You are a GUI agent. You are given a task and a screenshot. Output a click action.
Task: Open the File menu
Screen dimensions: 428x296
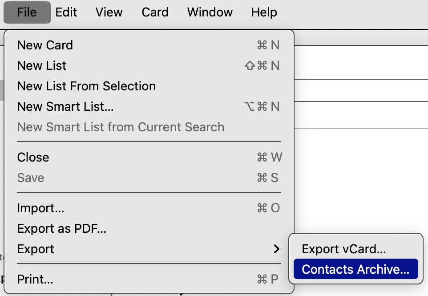click(27, 12)
